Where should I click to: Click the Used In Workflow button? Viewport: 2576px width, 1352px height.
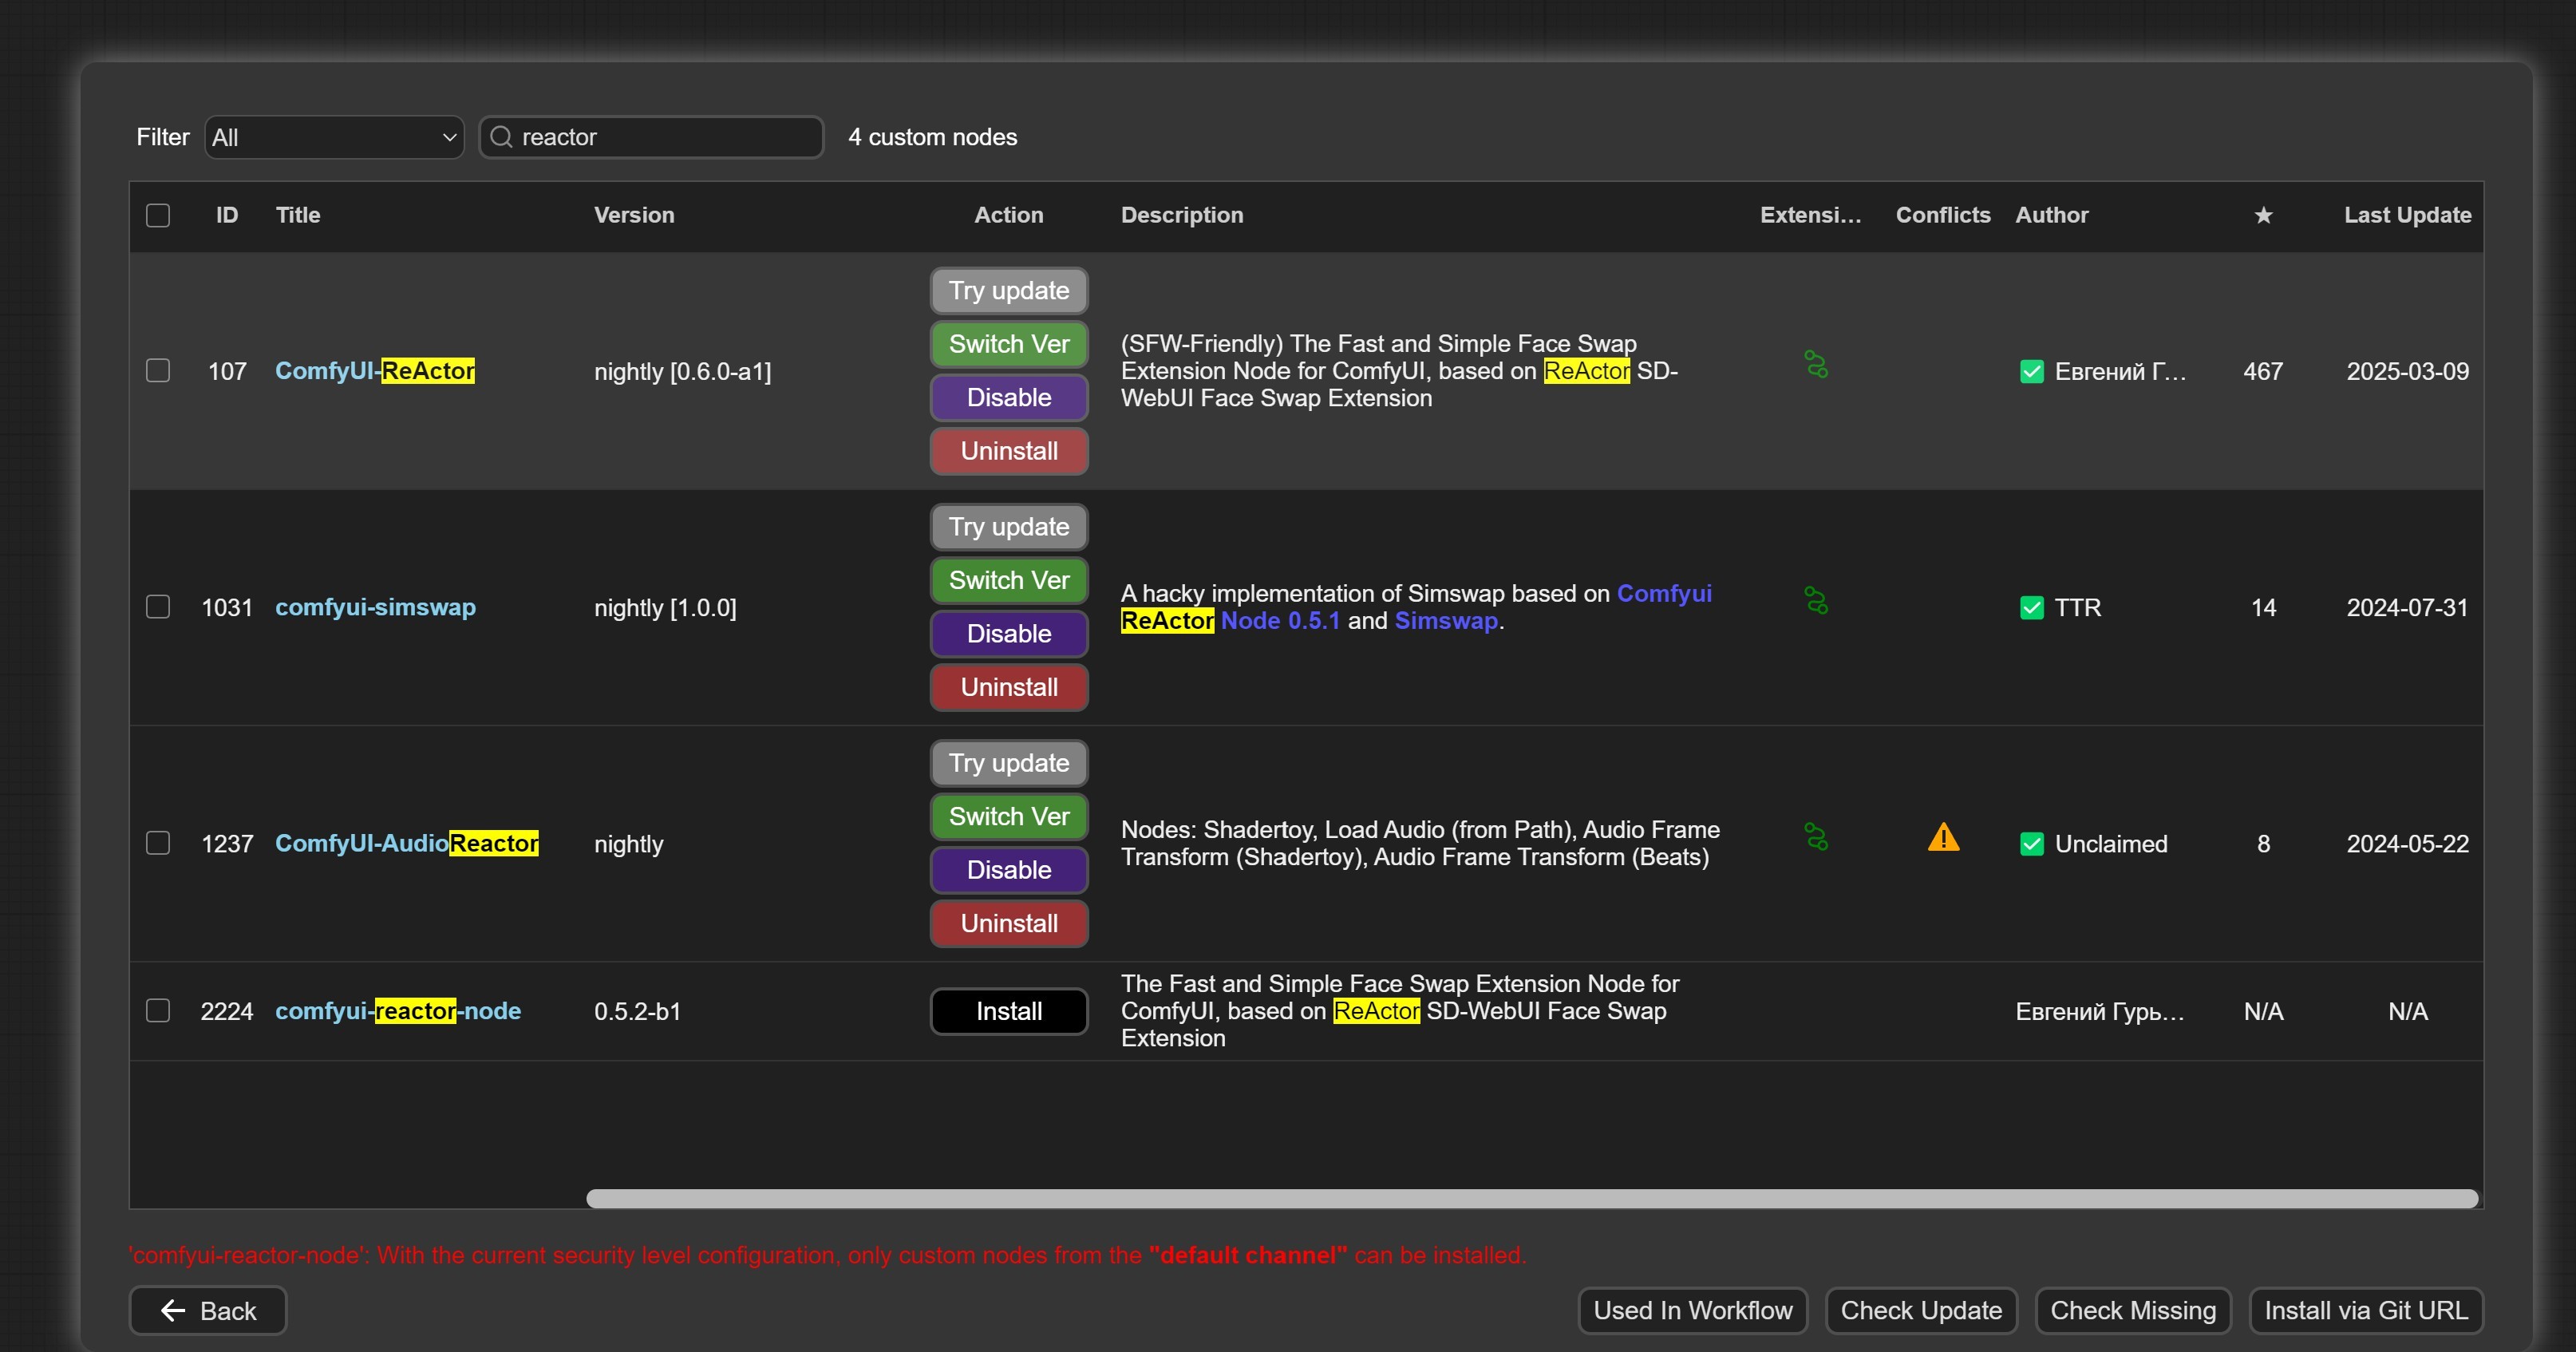[1692, 1310]
